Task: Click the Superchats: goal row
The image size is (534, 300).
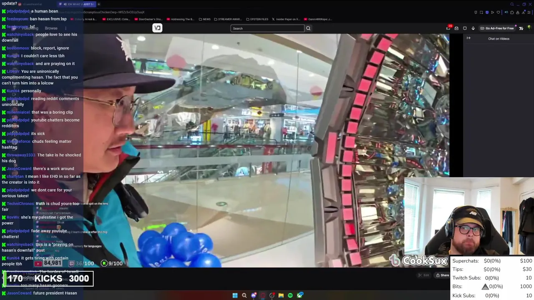Action: [x=492, y=261]
